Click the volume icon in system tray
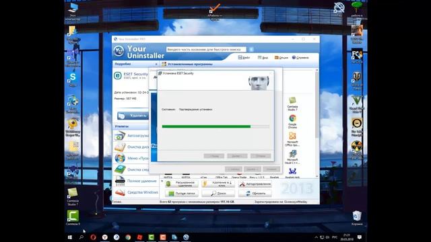Screen dimensions: 431x242 pyautogui.click(x=328, y=237)
